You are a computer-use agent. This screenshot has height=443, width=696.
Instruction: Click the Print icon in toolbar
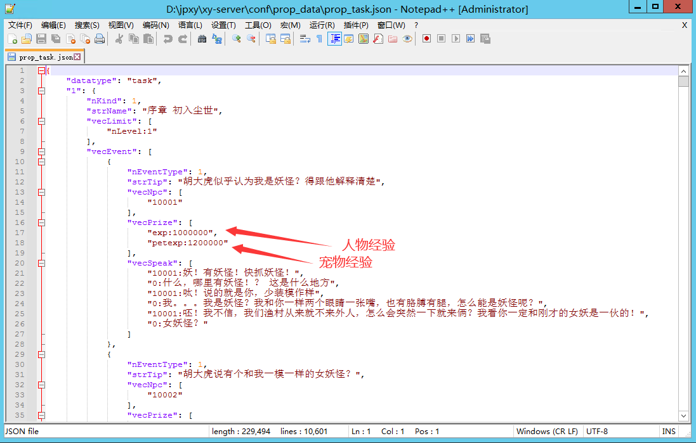(100, 39)
